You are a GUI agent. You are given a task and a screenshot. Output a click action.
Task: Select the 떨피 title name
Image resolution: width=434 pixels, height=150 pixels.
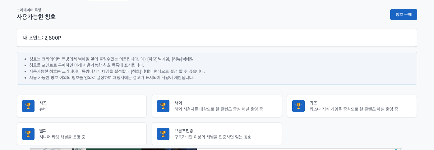[x=43, y=131]
